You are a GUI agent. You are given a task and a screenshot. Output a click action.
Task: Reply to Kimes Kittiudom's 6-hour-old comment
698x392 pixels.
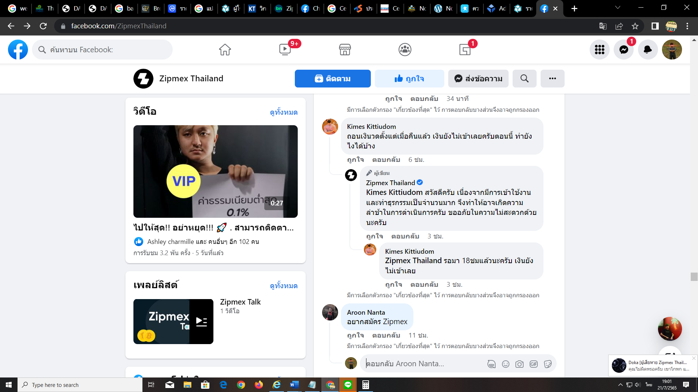coord(386,160)
